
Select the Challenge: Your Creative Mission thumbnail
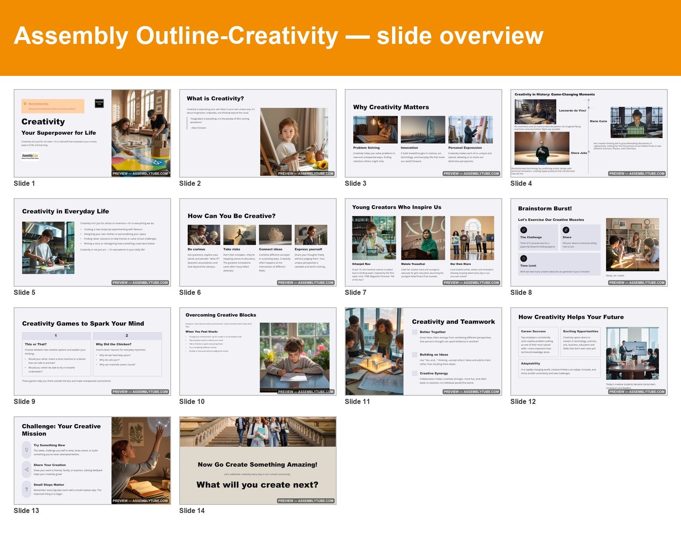[x=92, y=461]
